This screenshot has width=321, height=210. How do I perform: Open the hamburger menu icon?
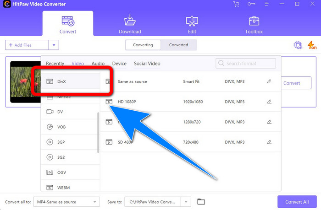click(266, 4)
